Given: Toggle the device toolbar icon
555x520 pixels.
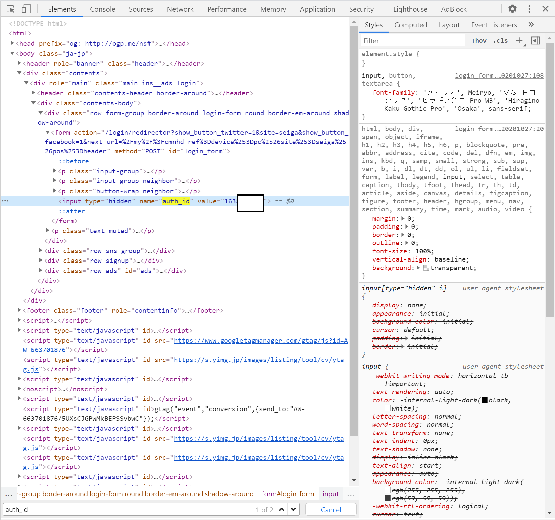Looking at the screenshot, I should (x=26, y=9).
